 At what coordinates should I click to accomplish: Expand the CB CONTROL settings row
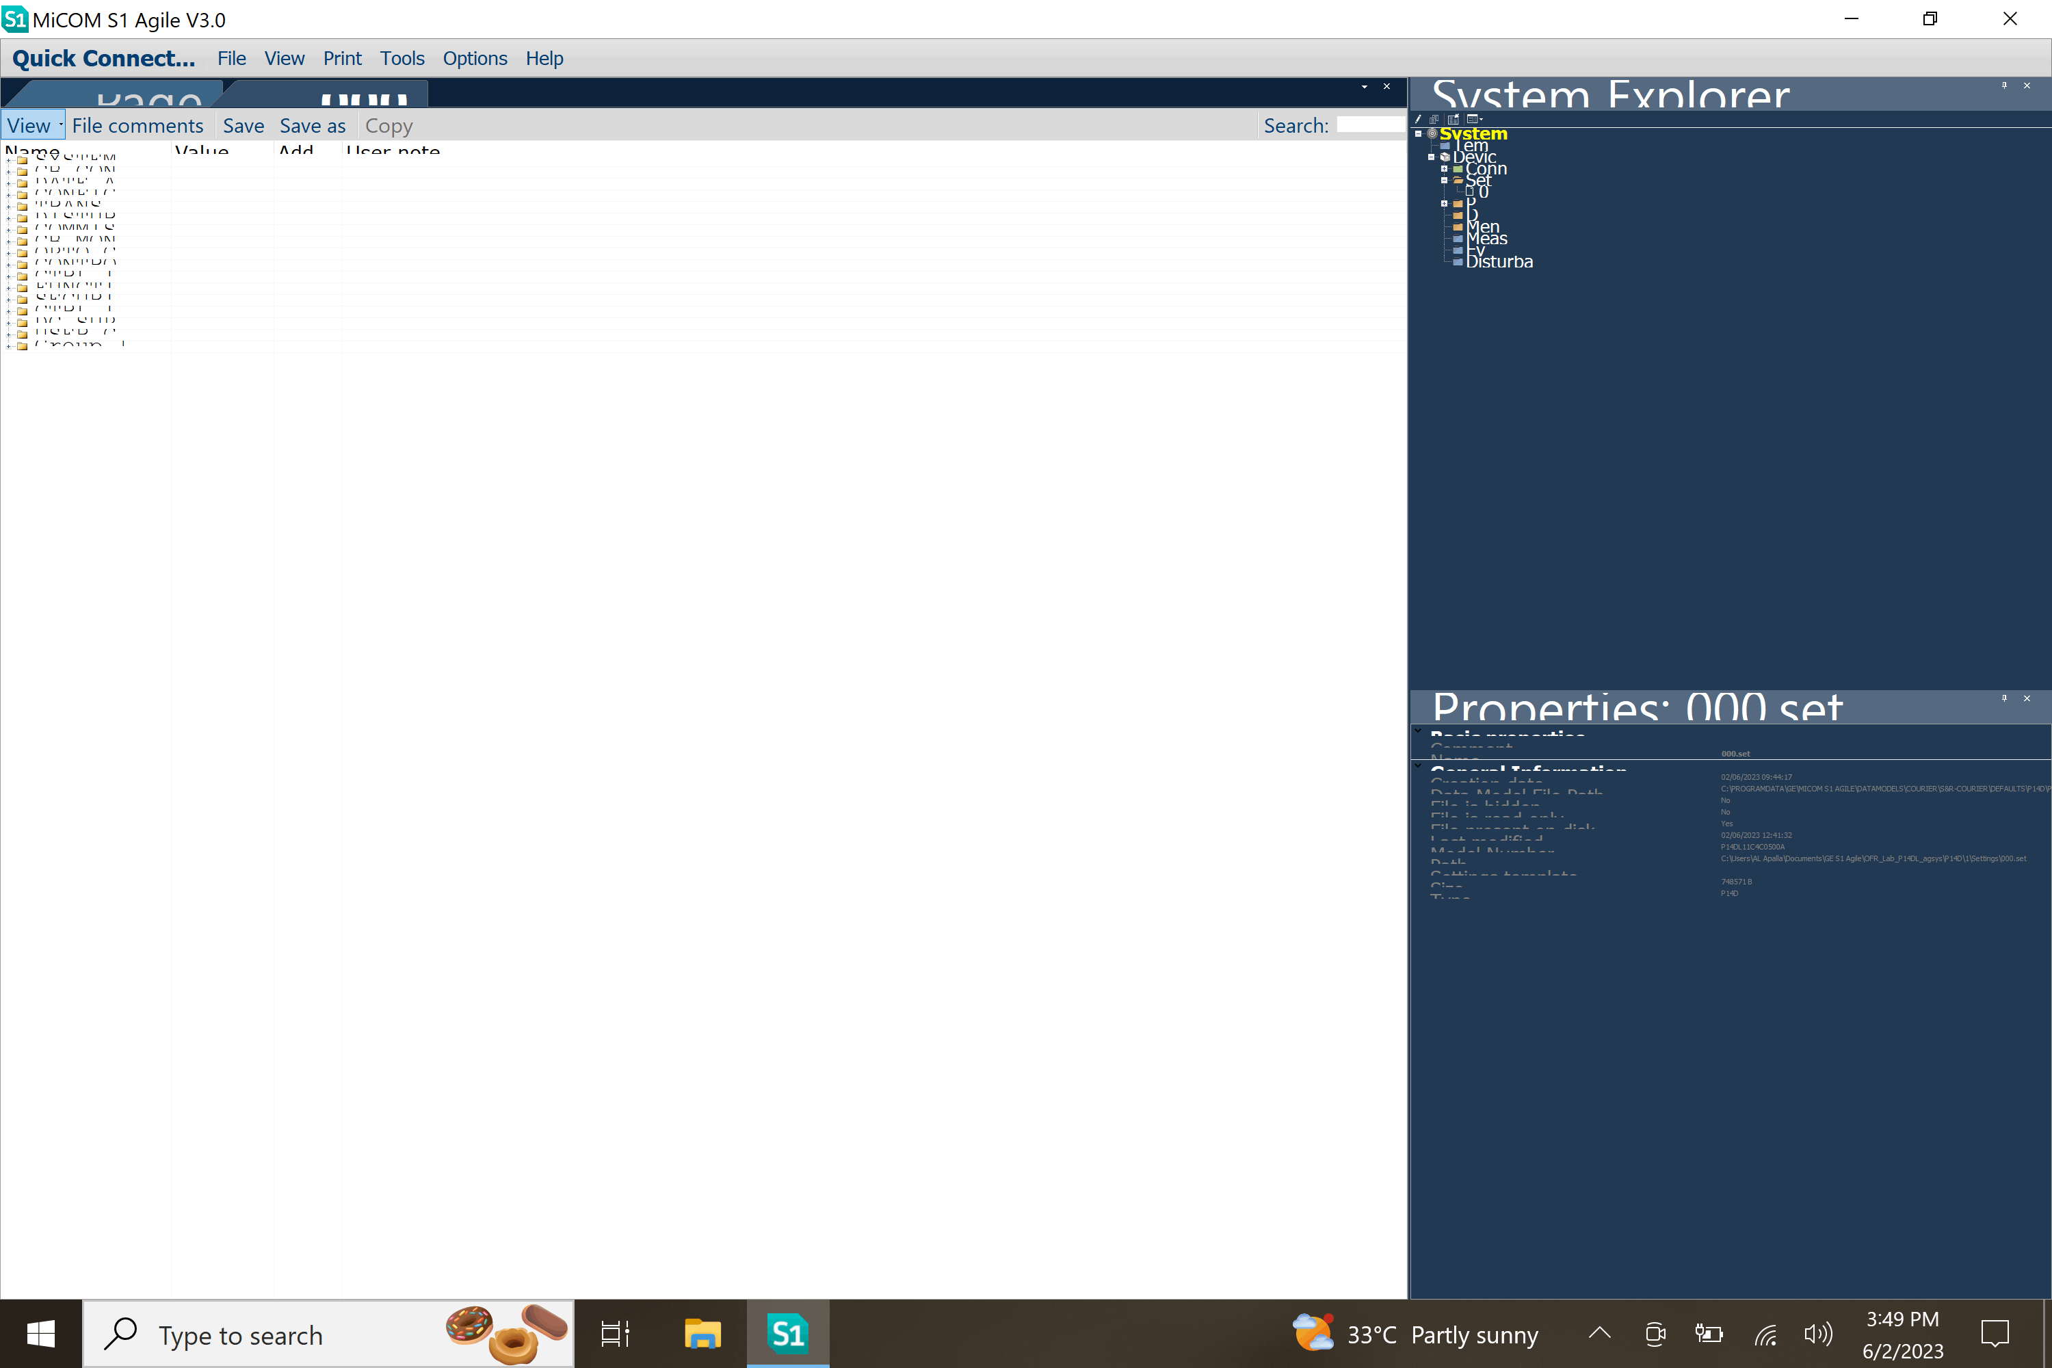tap(9, 172)
